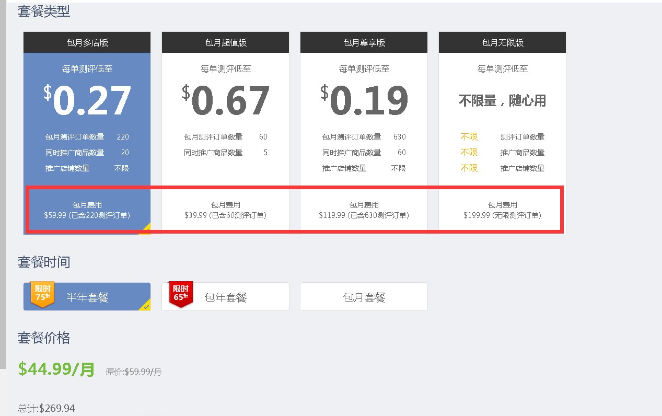Click the $59.99 monthly fee with 220 orders
This screenshot has height=416, width=662.
(87, 215)
